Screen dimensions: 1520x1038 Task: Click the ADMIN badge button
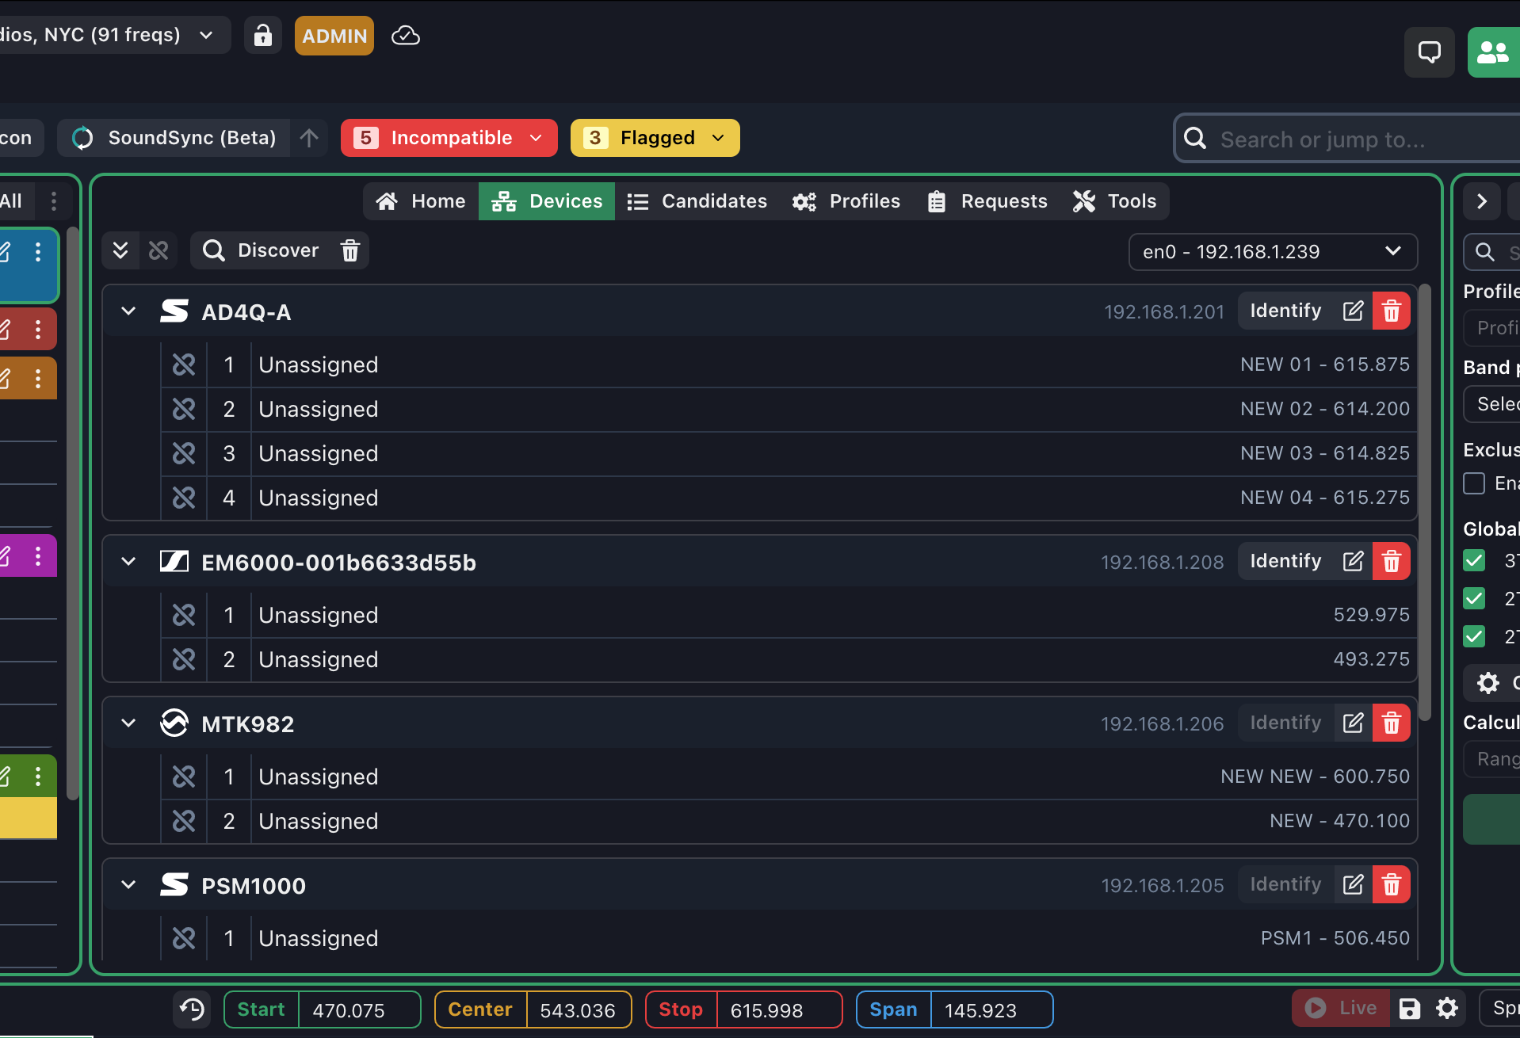334,36
